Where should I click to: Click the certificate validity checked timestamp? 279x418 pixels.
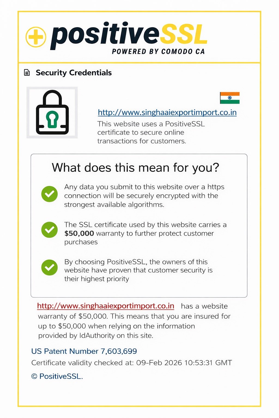tap(132, 363)
